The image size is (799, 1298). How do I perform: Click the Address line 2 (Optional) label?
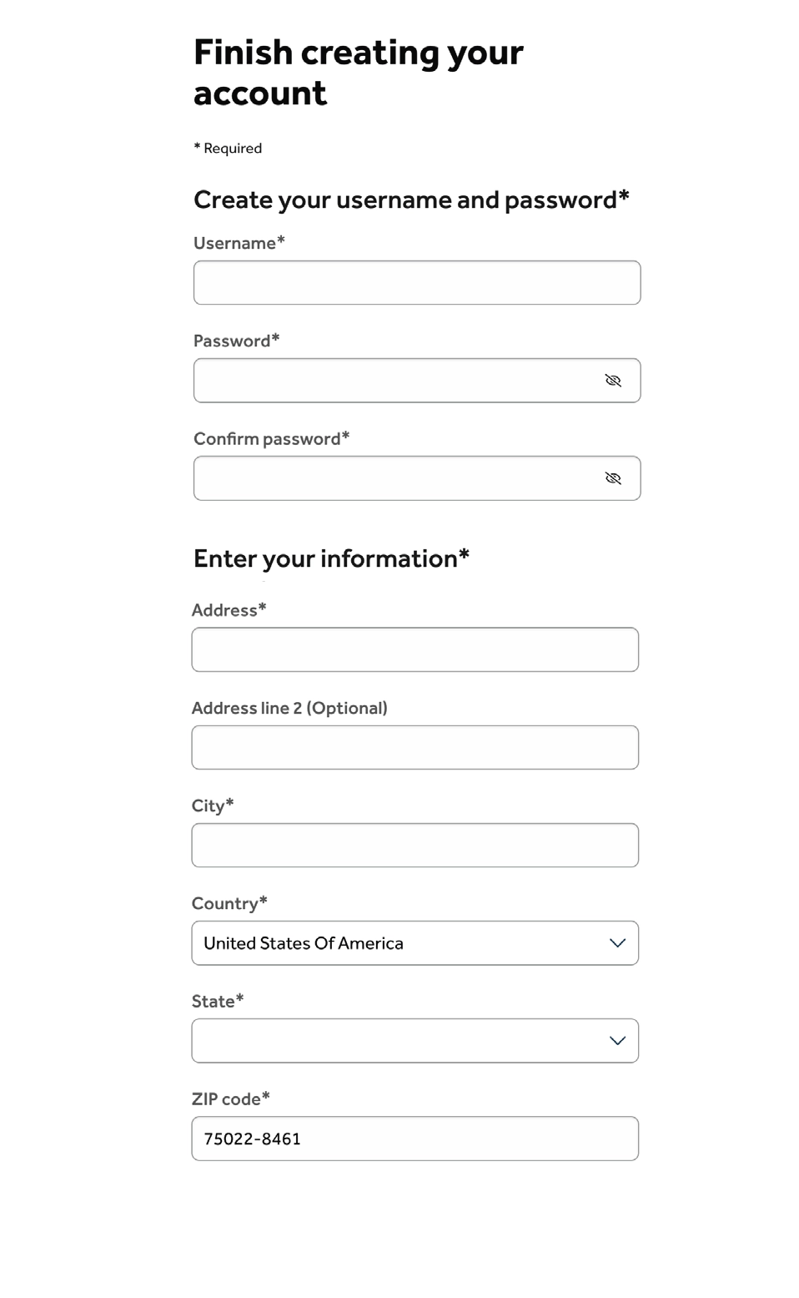click(289, 708)
